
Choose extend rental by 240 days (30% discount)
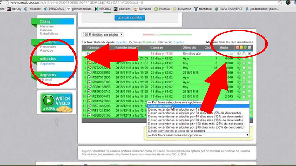[198, 127]
